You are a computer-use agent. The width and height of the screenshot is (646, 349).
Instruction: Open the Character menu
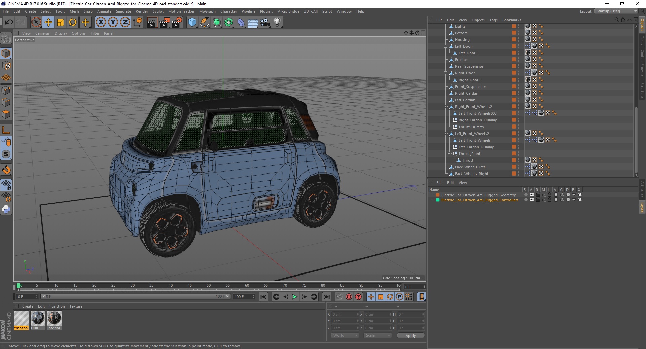(x=228, y=11)
